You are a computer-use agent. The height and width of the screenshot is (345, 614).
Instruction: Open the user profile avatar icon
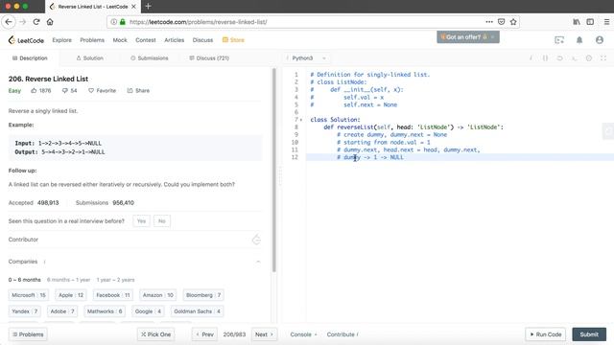[x=600, y=40]
